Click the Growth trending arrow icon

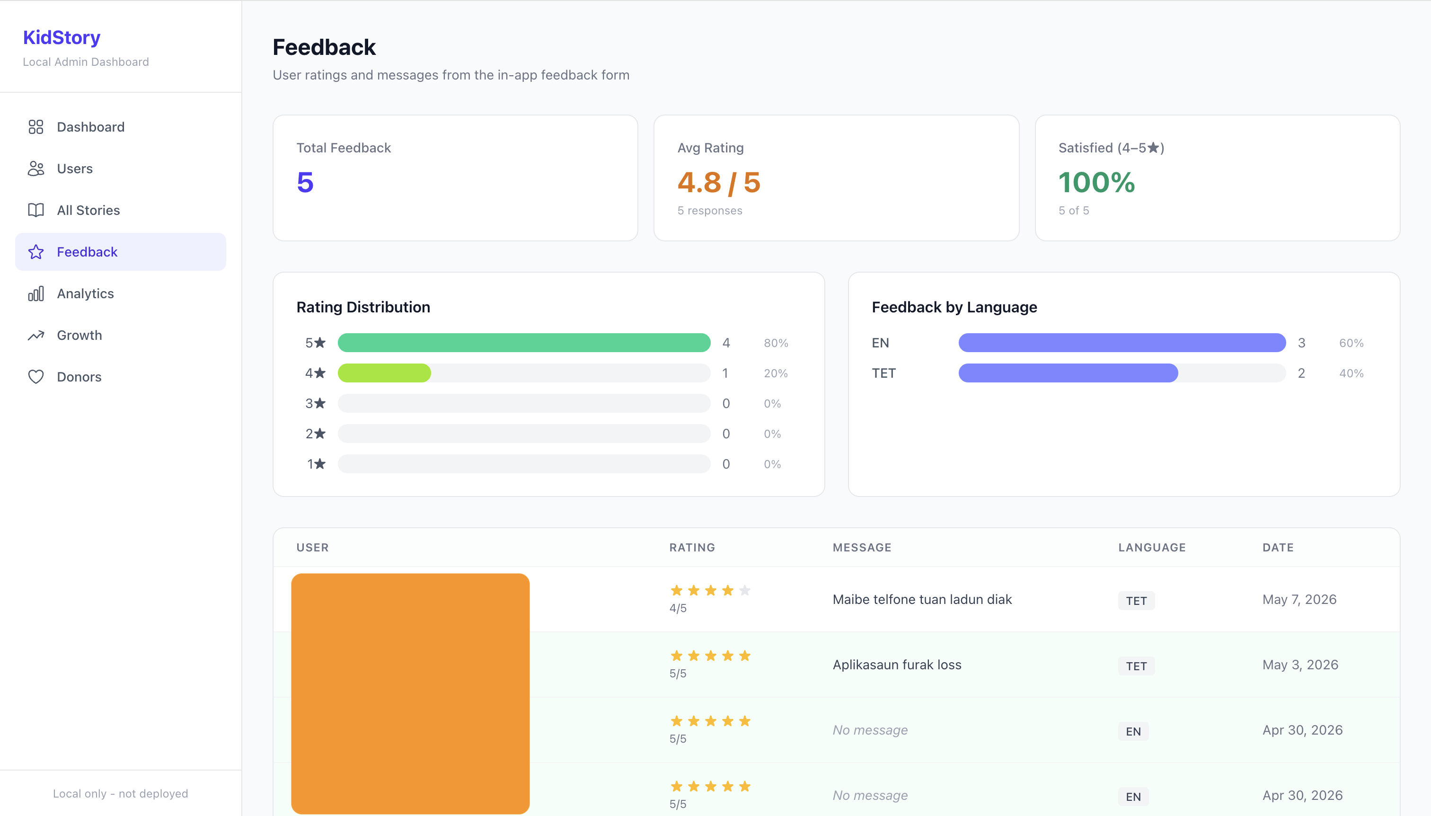click(36, 335)
